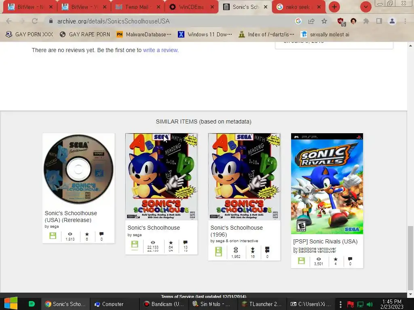Image resolution: width=414 pixels, height=310 pixels.
Task: Open the Chrome three-dot menu
Action: (x=405, y=21)
